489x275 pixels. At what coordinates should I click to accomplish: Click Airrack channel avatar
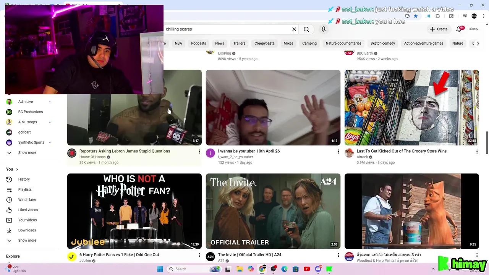tap(349, 153)
